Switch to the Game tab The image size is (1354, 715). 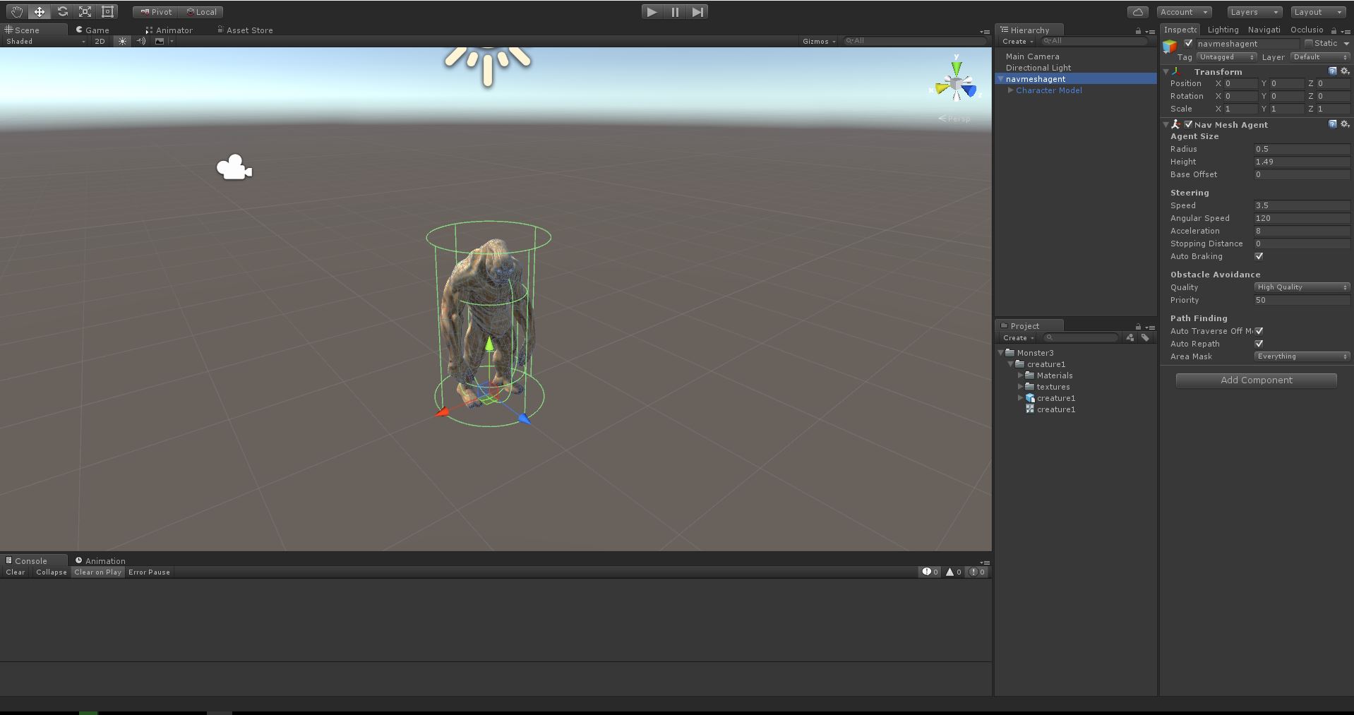tap(92, 30)
